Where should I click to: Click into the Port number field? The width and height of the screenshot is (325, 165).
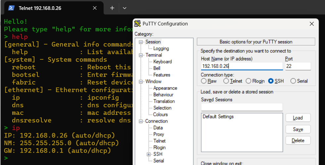click(298, 66)
